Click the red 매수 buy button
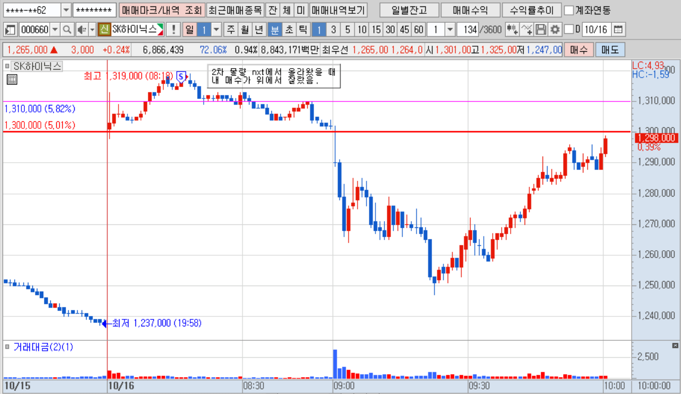The width and height of the screenshot is (681, 394). pyautogui.click(x=579, y=50)
